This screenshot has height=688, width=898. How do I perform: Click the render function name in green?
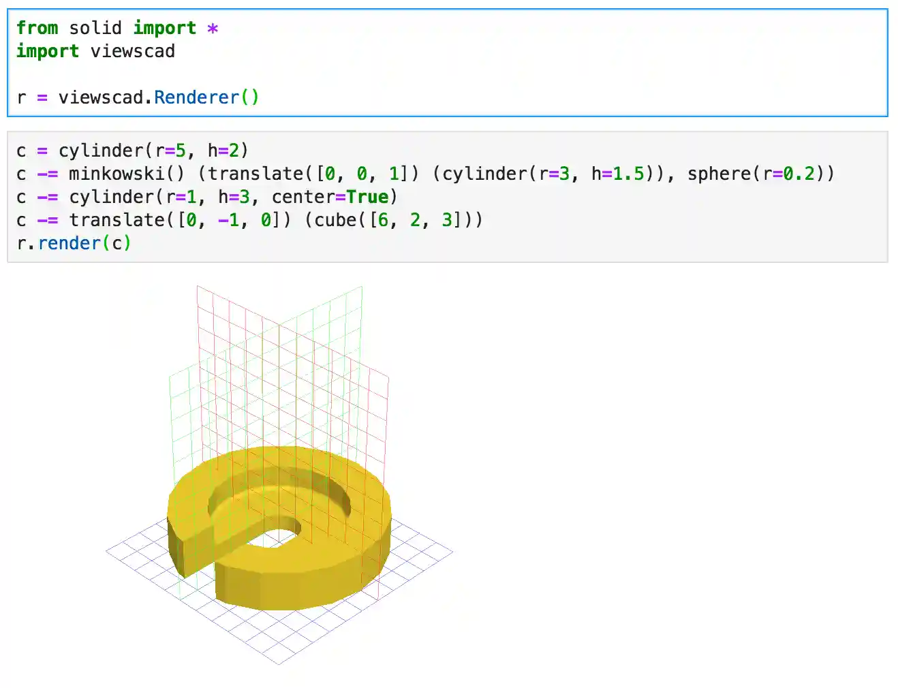pyautogui.click(x=68, y=243)
